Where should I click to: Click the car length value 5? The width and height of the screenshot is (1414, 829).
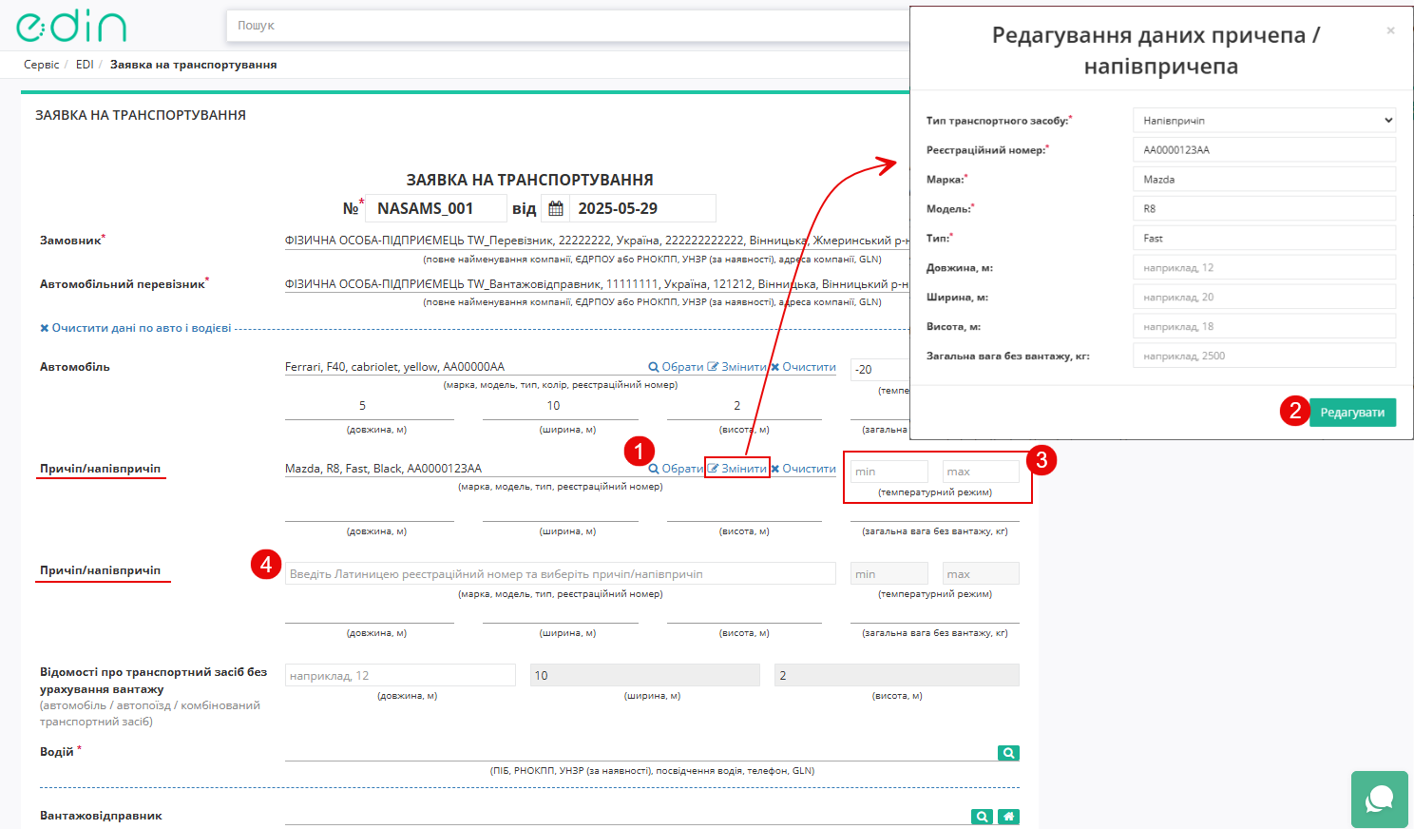click(362, 406)
